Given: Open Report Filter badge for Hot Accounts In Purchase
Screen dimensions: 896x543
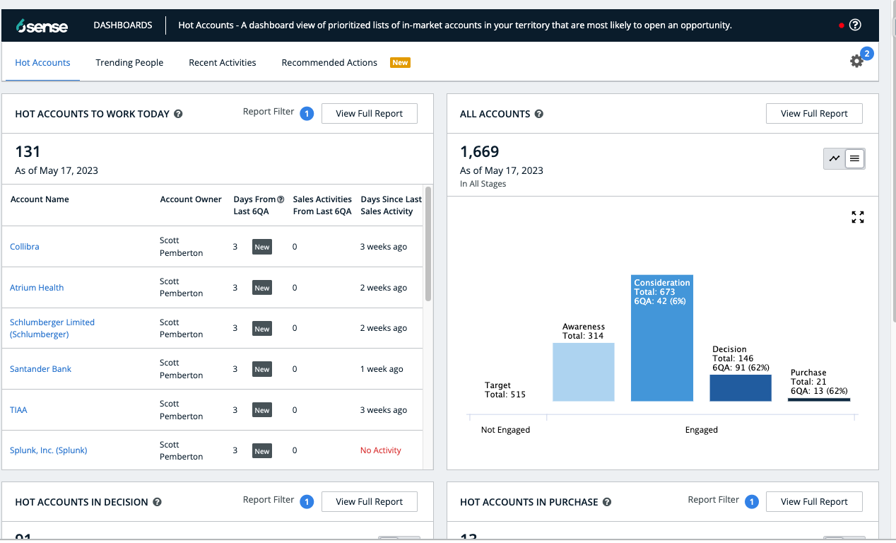Looking at the screenshot, I should point(752,501).
